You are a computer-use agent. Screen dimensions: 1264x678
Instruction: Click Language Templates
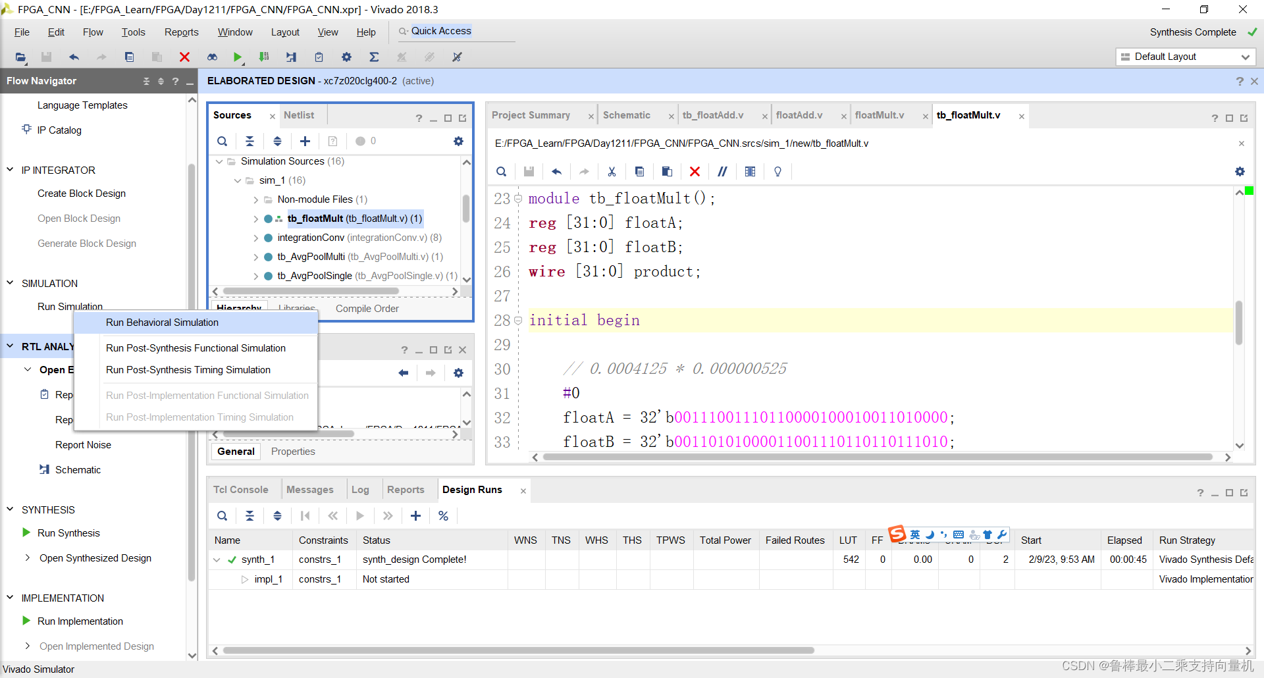coord(82,105)
